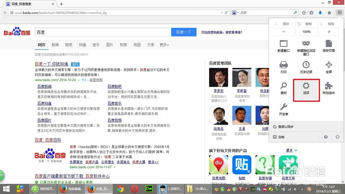The width and height of the screenshot is (345, 194).
Task: Zoom in with the plus button
Action: pos(329,32)
